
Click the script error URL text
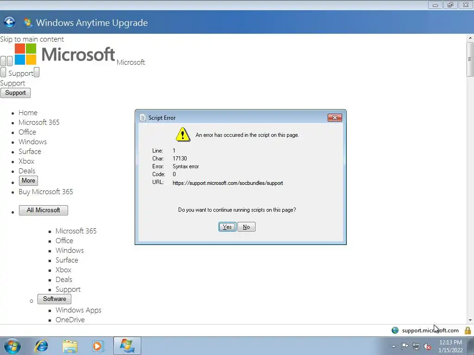[x=228, y=183]
